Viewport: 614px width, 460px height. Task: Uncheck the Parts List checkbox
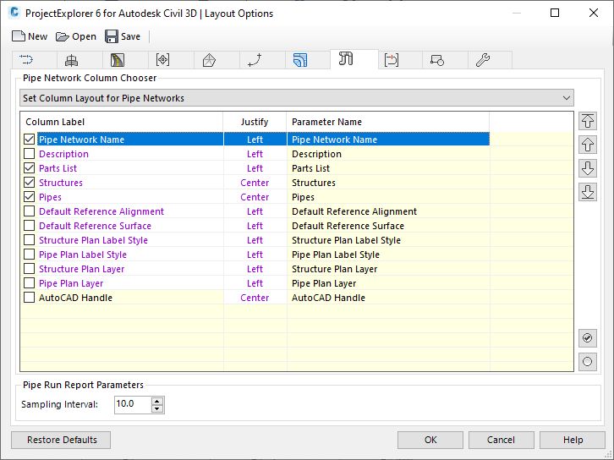(29, 168)
